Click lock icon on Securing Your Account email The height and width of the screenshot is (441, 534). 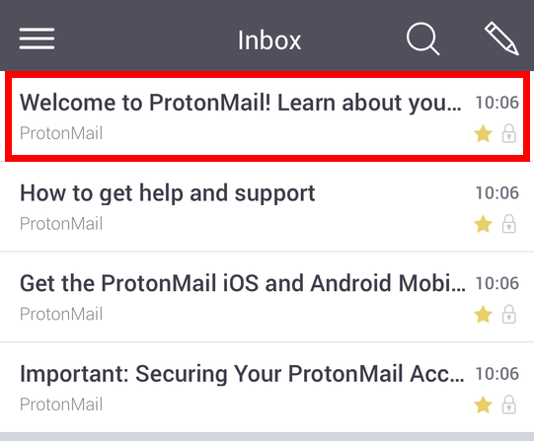508,404
